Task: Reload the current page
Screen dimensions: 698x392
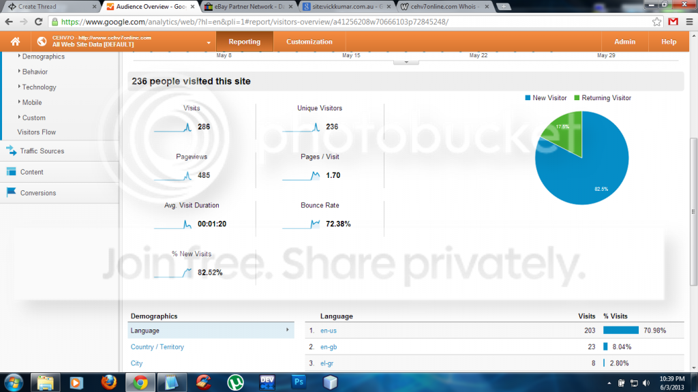Action: click(38, 22)
